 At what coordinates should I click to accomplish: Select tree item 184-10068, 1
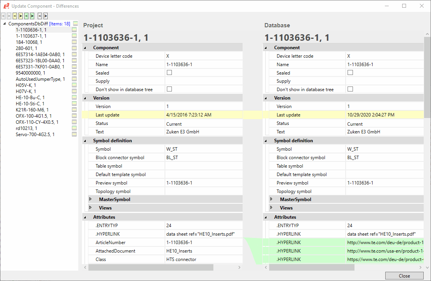pos(29,42)
